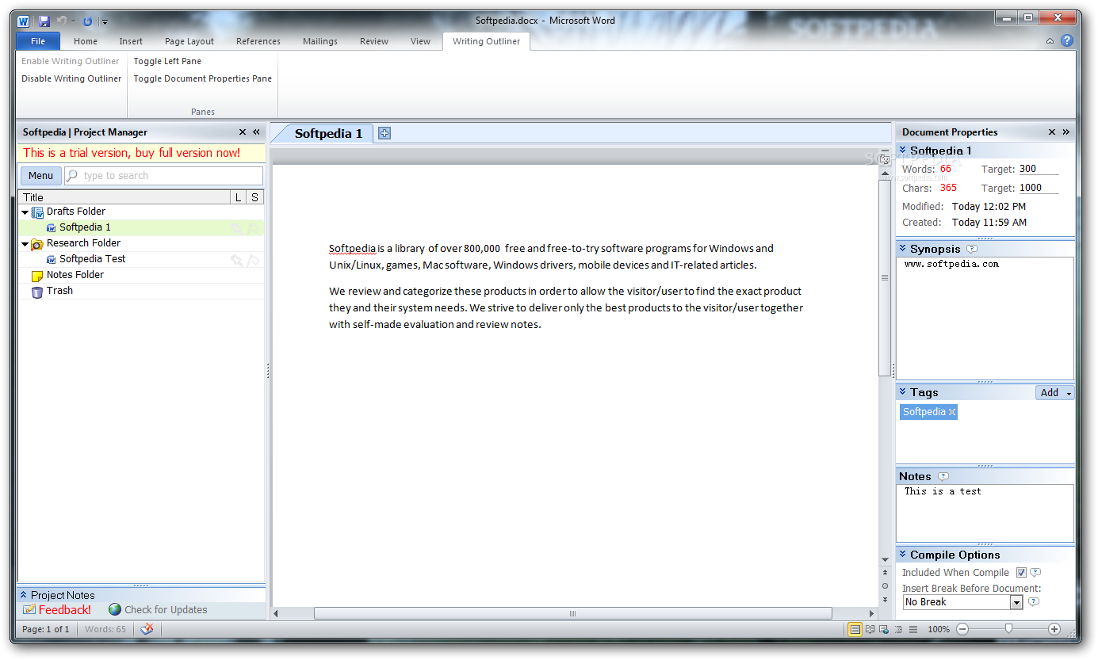Click the S column header
Screen dimensions: 1098x660
click(255, 197)
